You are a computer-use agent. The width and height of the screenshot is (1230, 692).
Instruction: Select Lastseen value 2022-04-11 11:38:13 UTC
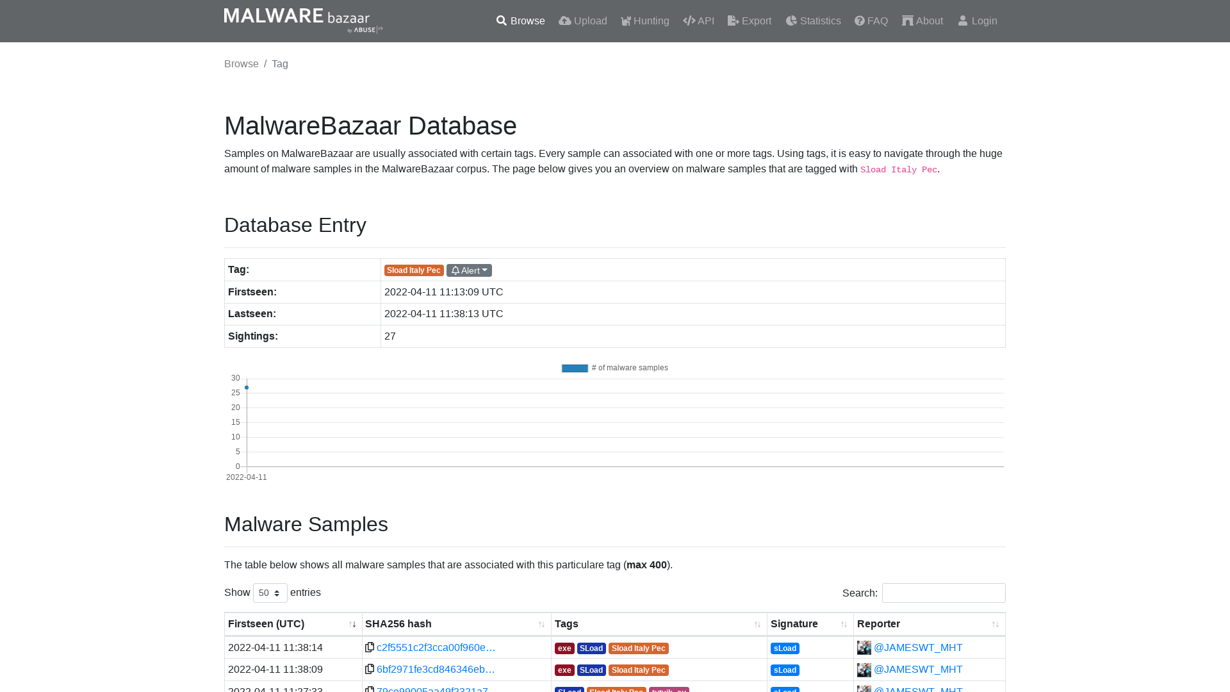click(x=443, y=313)
